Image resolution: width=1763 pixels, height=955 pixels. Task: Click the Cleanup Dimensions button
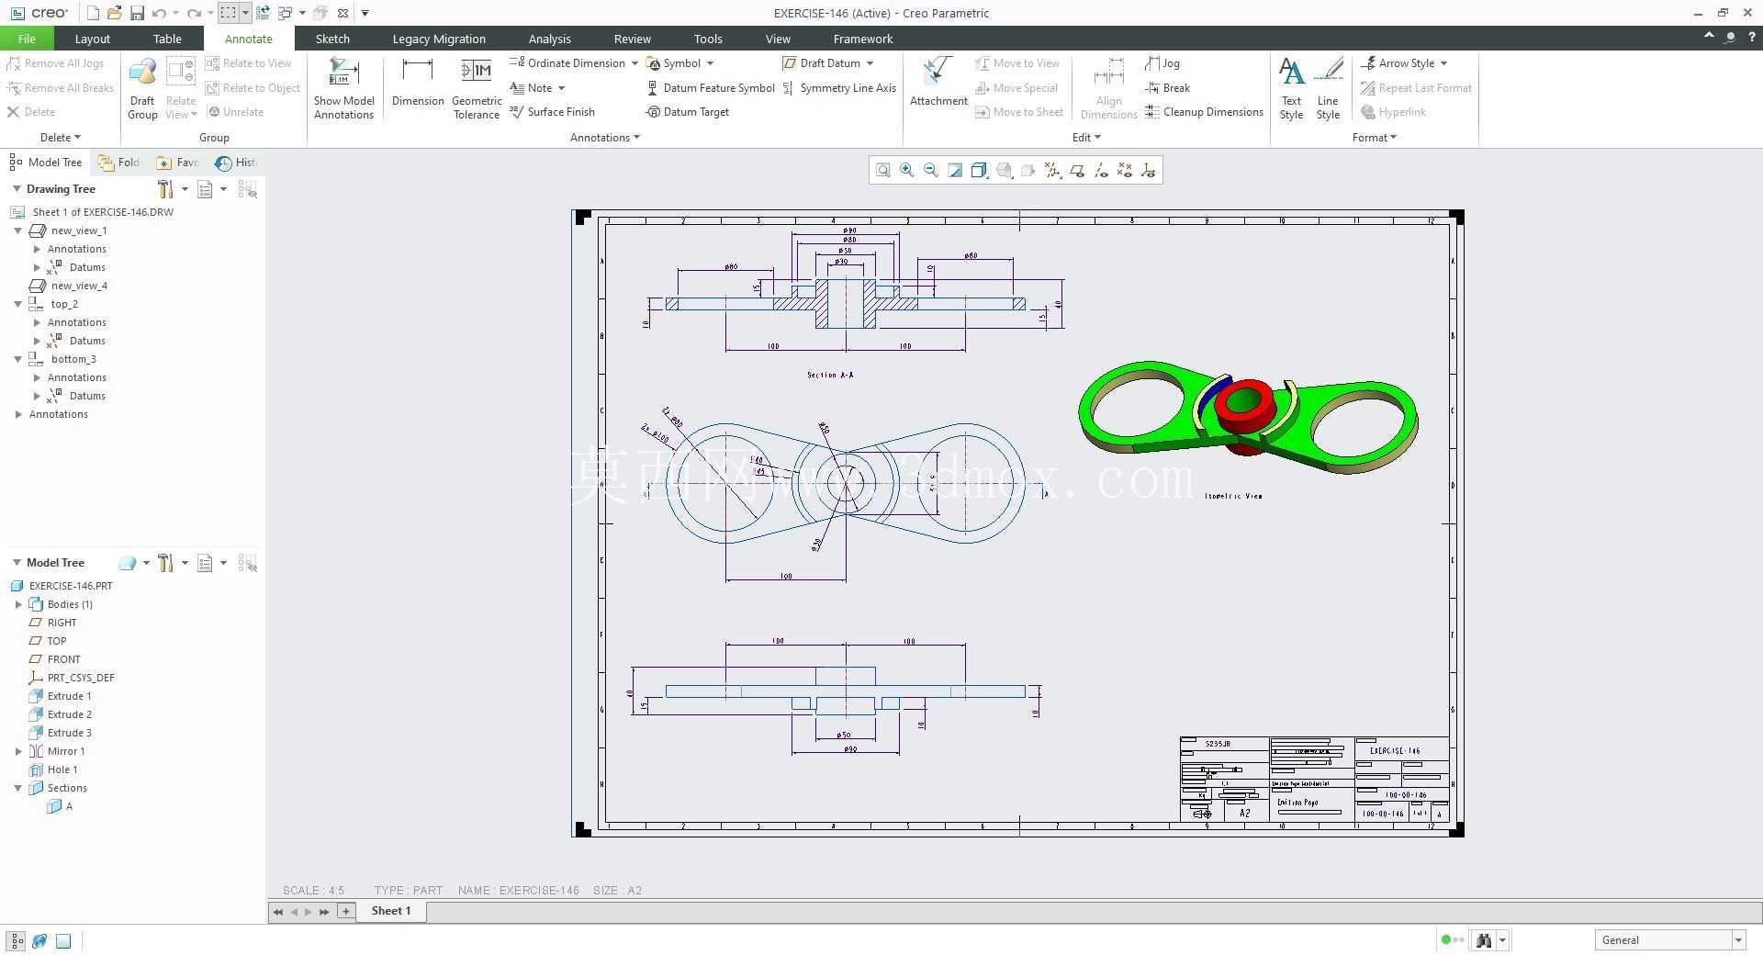point(1204,112)
